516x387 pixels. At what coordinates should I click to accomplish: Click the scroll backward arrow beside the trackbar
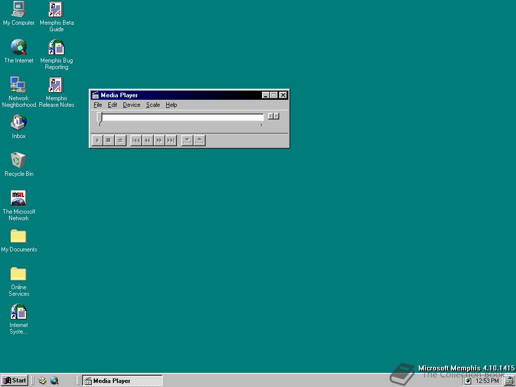pyautogui.click(x=271, y=116)
